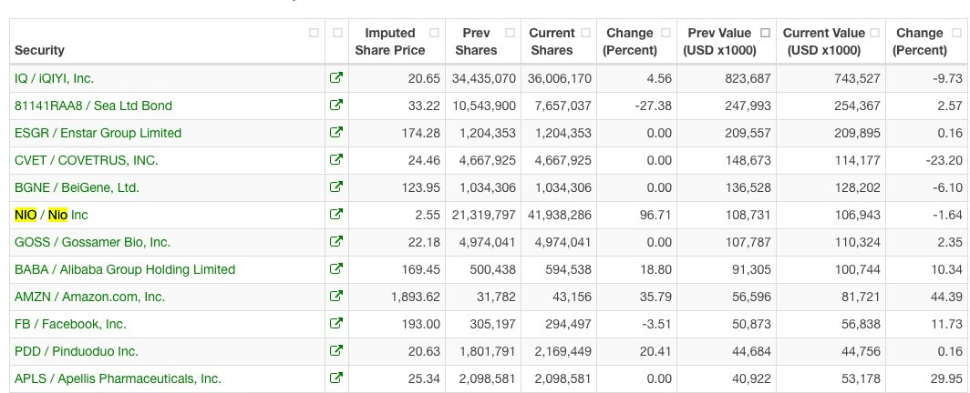Screen dimensions: 970x393
Task: Open external link icon for Alibaba Group row
Action: (335, 269)
